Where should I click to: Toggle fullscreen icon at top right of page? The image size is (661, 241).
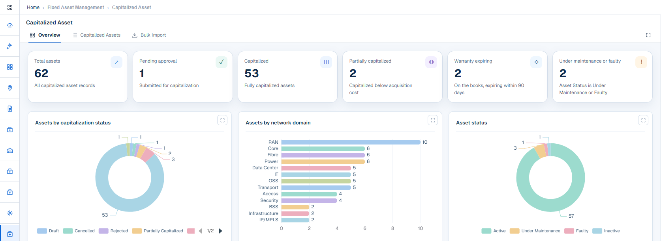tap(648, 35)
